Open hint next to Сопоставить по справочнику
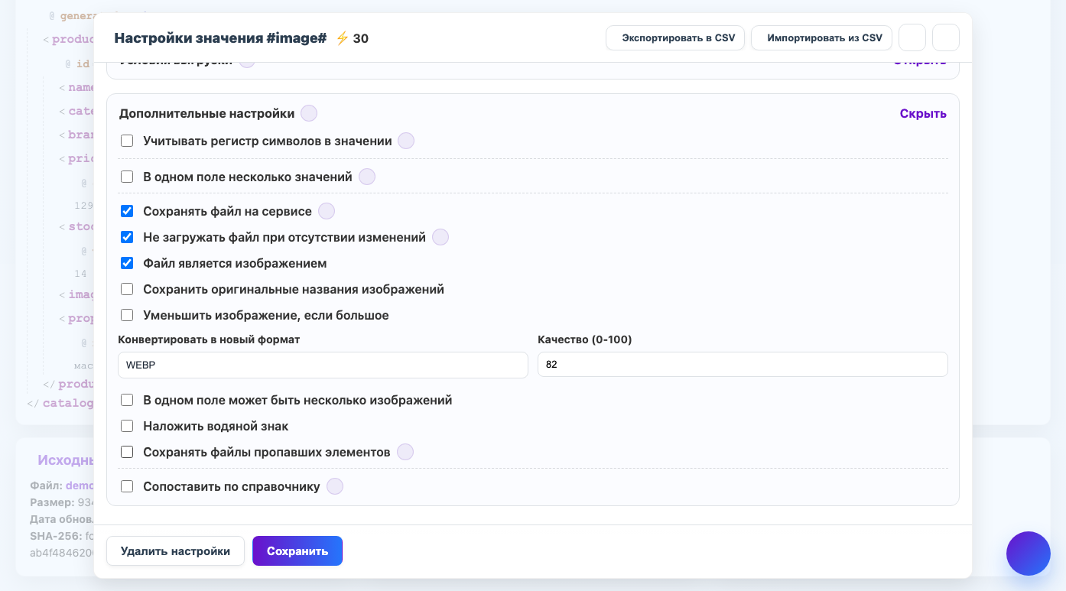The image size is (1066, 591). (335, 486)
